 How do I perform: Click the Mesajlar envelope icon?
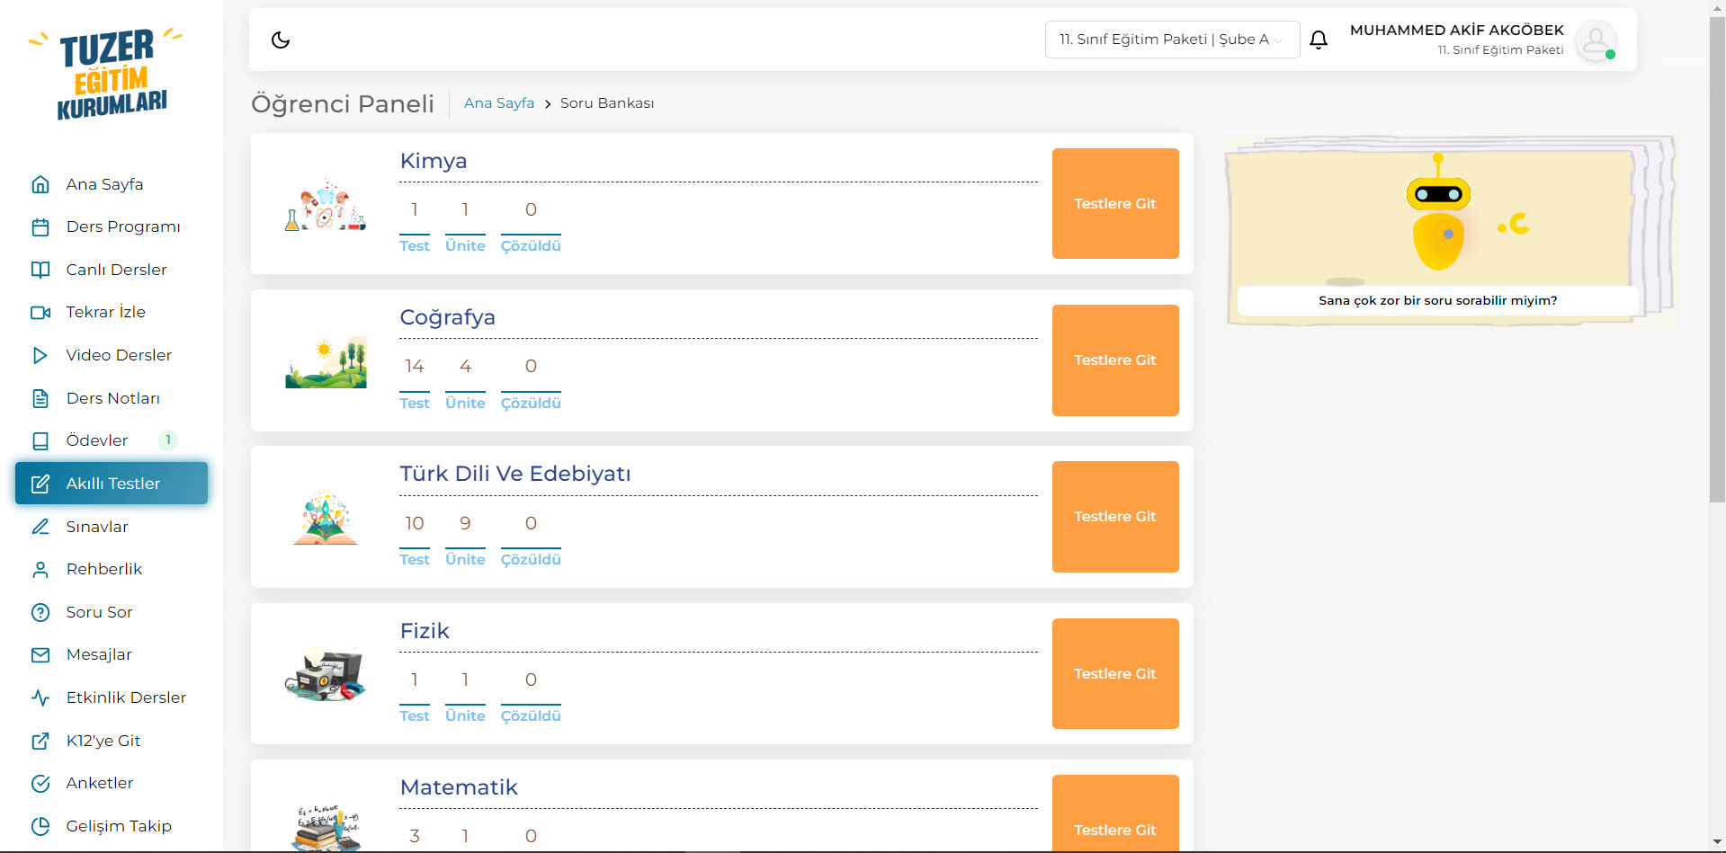click(x=40, y=655)
